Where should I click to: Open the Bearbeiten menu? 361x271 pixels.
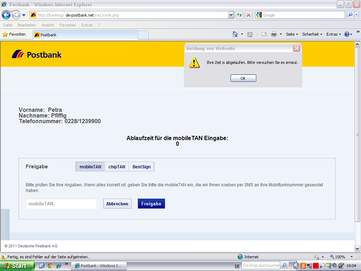tap(27, 25)
